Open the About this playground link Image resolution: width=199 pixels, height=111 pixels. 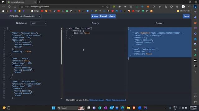[x=116, y=100]
